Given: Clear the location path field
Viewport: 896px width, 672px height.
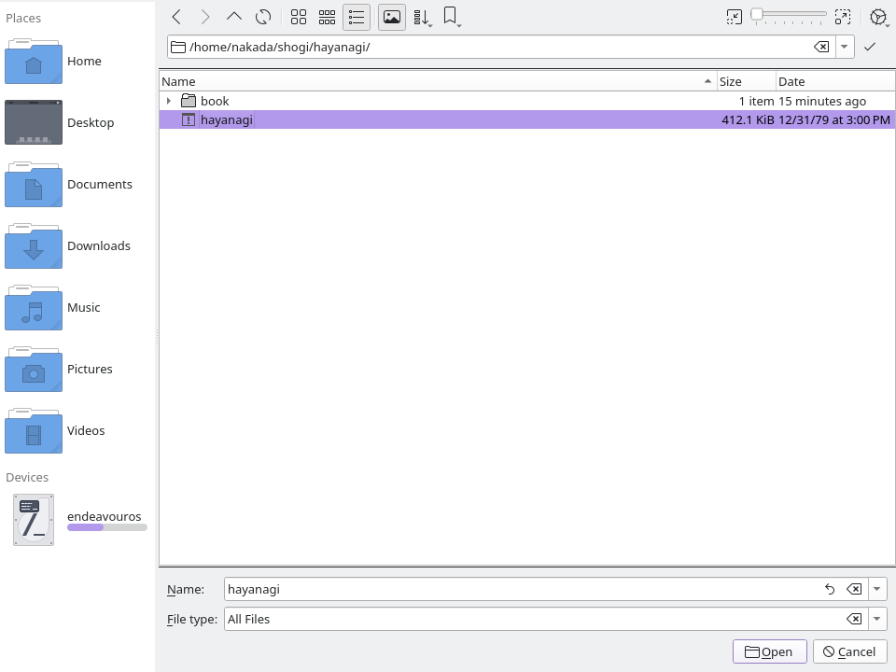Looking at the screenshot, I should (821, 47).
